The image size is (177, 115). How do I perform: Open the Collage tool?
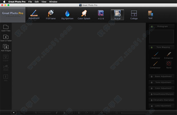134,15
